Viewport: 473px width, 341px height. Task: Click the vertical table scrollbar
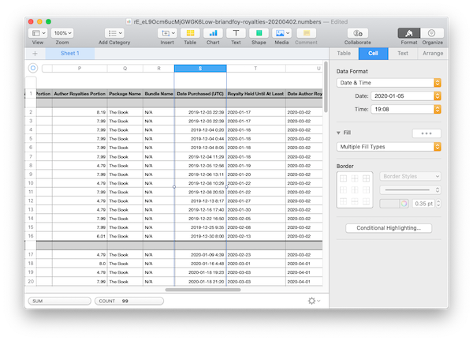coord(326,87)
